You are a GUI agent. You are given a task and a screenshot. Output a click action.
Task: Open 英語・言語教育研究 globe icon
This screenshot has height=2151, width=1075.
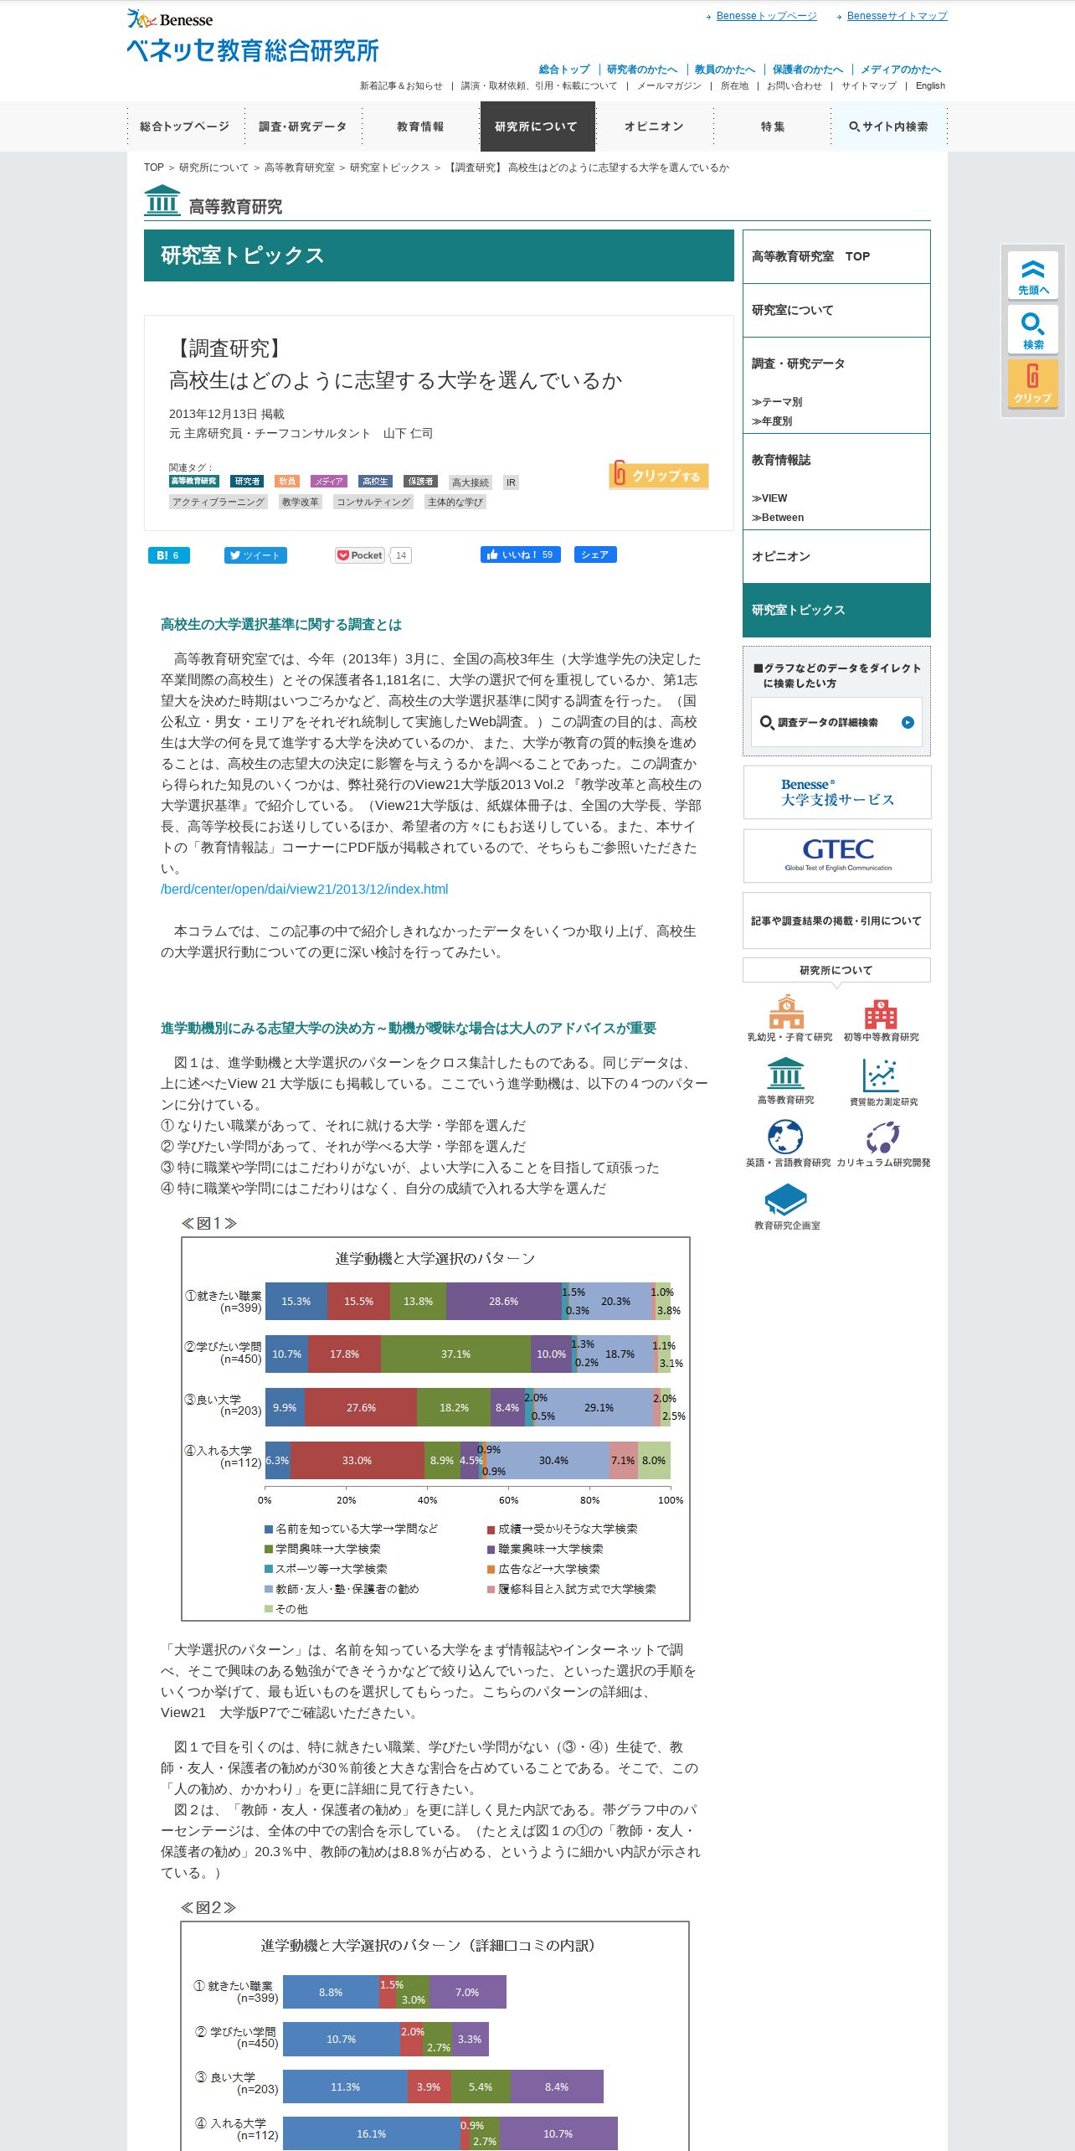[788, 1143]
